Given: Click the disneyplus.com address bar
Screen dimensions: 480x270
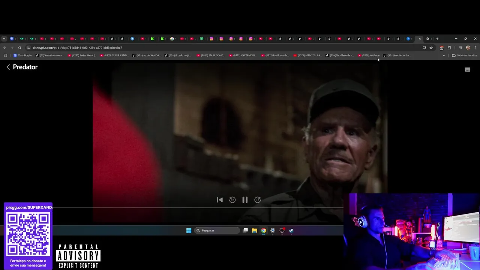Looking at the screenshot, I should (225, 48).
